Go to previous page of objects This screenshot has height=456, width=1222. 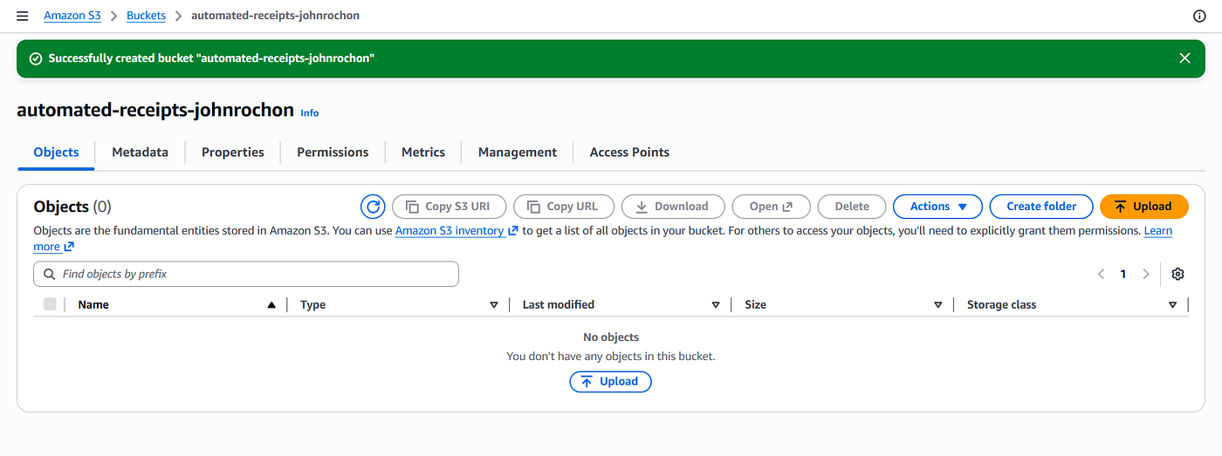coord(1102,274)
